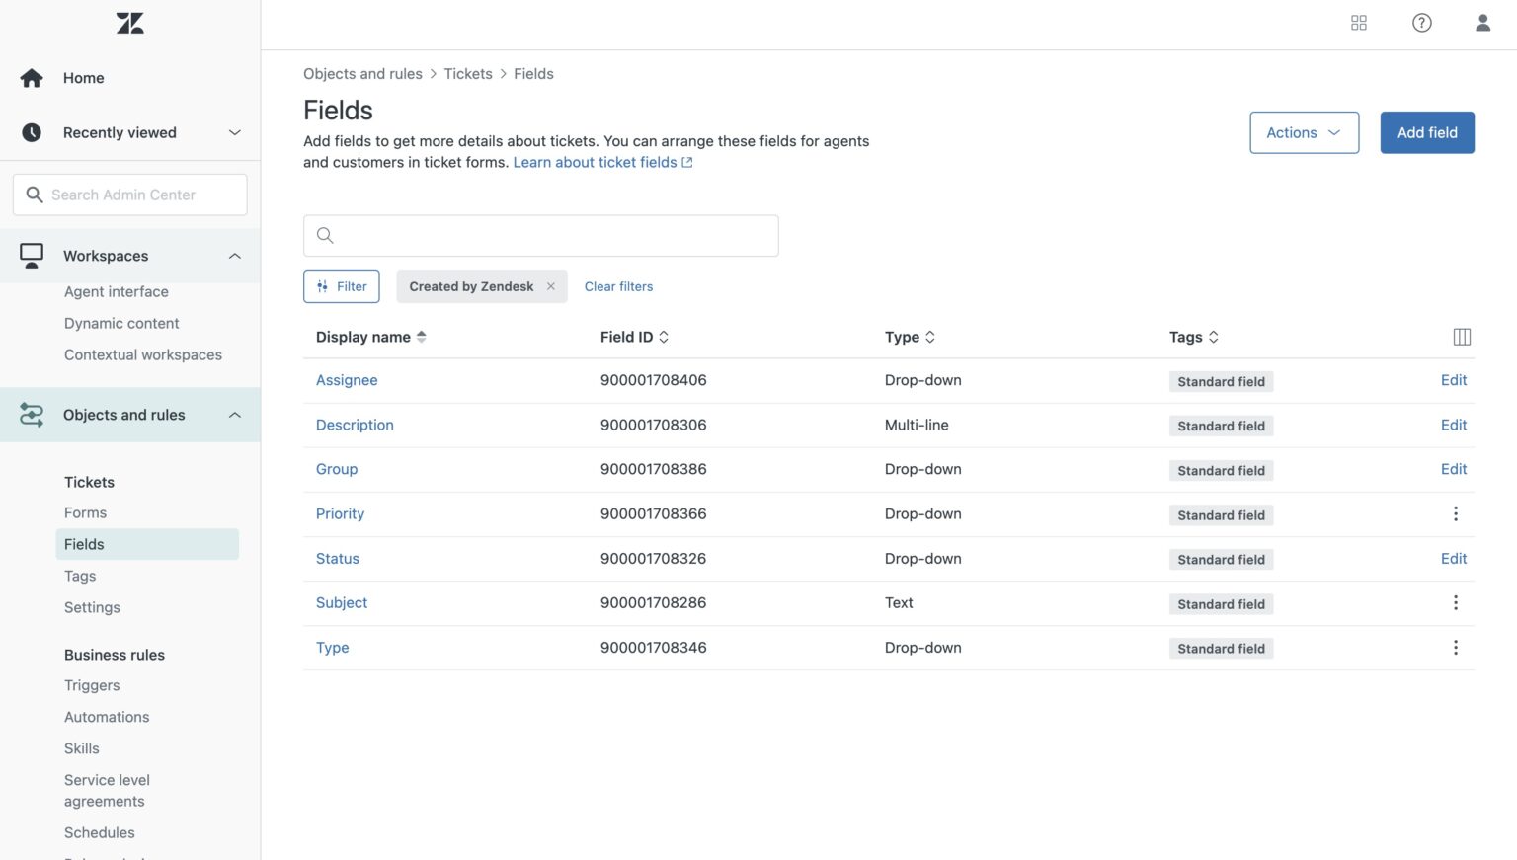Open the Zendesk products grid icon

tap(1359, 22)
